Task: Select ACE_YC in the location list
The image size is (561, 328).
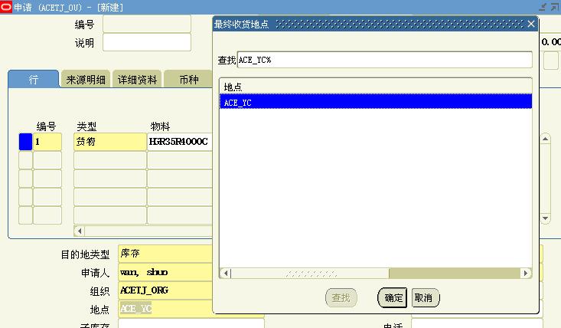Action: coord(375,101)
